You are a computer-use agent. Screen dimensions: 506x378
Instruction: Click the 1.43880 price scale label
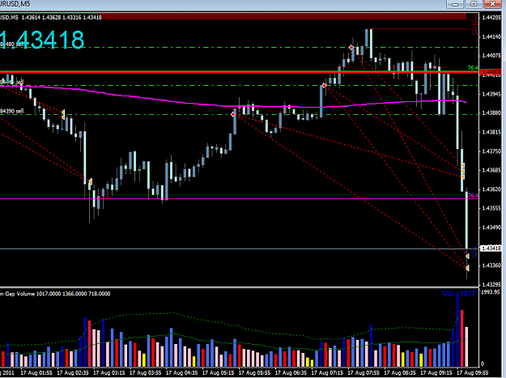(x=491, y=113)
